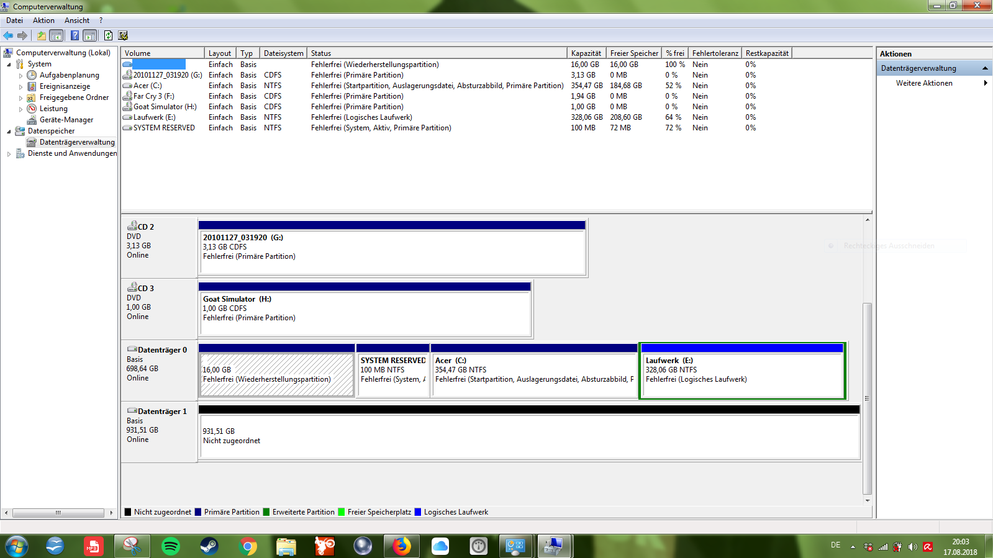Collapse the System tree node

tap(9, 65)
